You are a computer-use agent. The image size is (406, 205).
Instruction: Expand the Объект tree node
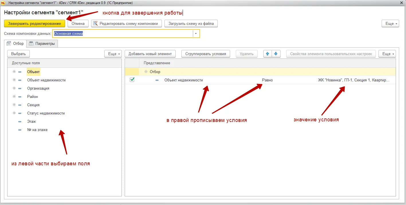click(x=14, y=72)
